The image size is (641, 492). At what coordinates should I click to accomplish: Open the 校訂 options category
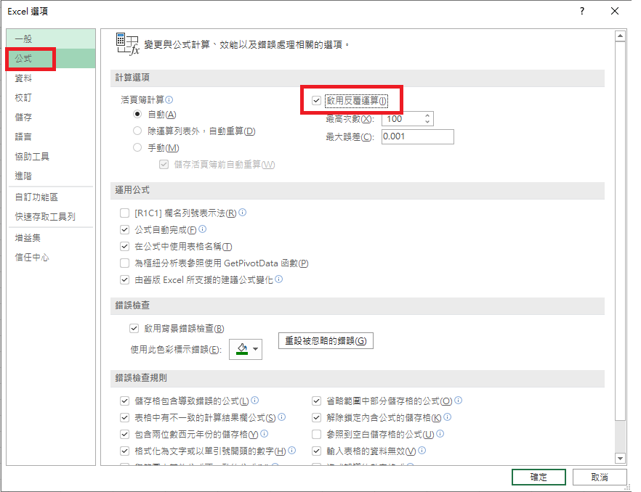pyautogui.click(x=51, y=97)
